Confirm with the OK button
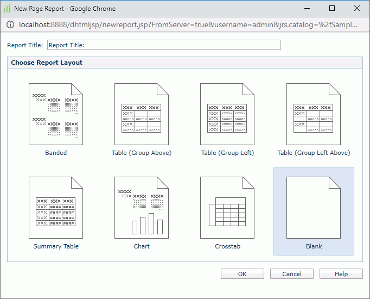Viewport: 370px width, 299px height. [x=243, y=274]
